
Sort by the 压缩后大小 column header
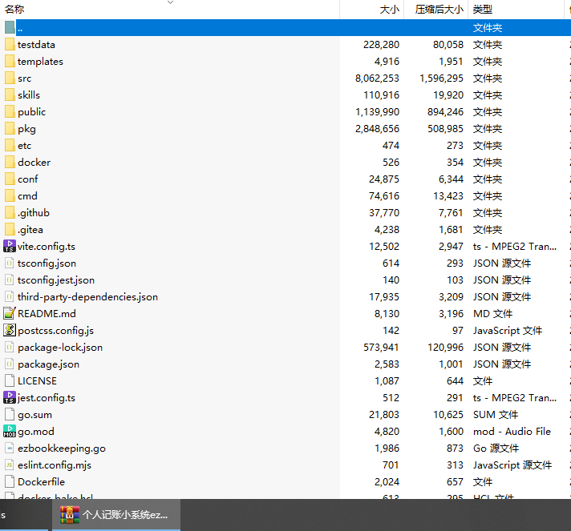coord(438,10)
